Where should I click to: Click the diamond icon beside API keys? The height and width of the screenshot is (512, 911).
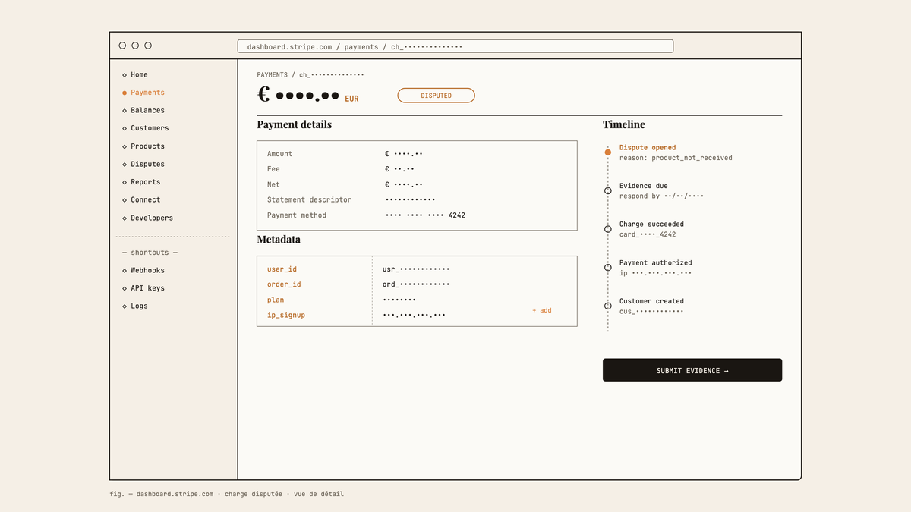[125, 288]
